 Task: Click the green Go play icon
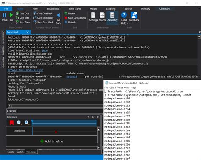click(11, 15)
